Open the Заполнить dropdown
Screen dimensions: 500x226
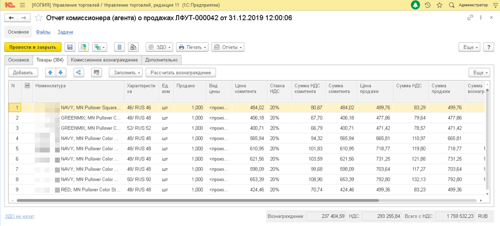pos(126,72)
